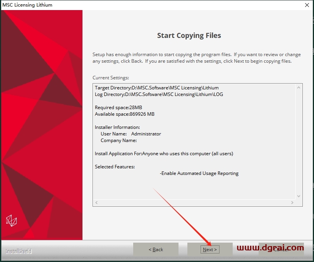This screenshot has width=314, height=262.
Task: Click '-Enable Automated Usage Reporting' text
Action: [x=199, y=173]
